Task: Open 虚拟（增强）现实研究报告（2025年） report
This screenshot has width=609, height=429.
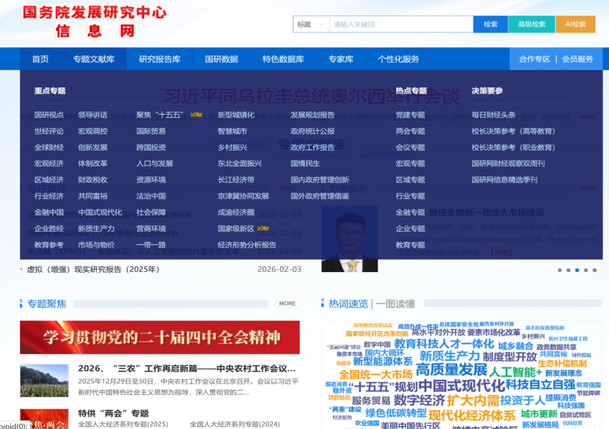Action: pyautogui.click(x=93, y=269)
